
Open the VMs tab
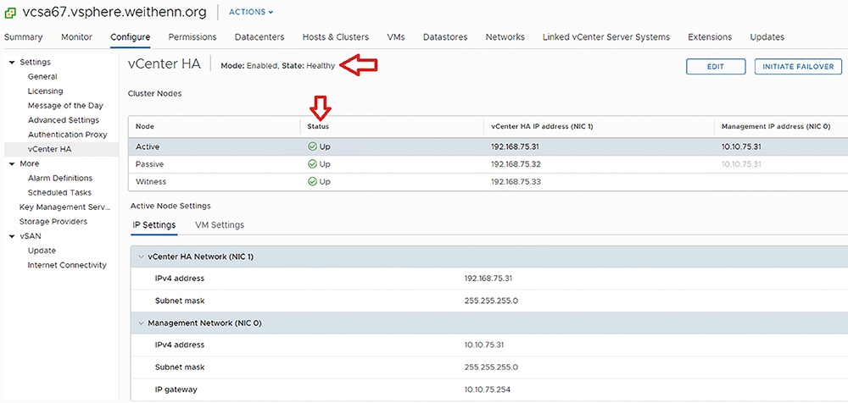tap(396, 36)
